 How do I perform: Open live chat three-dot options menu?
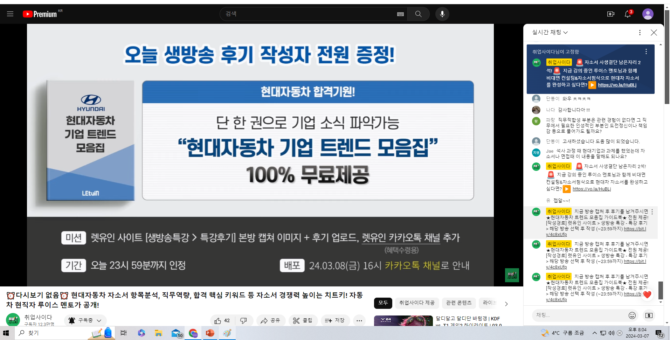[640, 33]
